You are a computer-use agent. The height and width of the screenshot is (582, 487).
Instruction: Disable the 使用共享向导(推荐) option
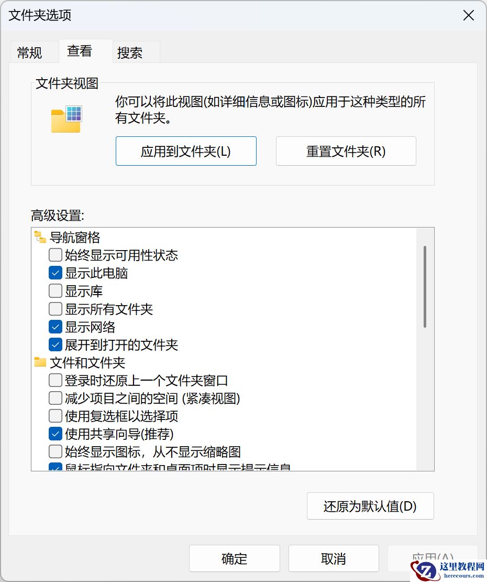55,434
